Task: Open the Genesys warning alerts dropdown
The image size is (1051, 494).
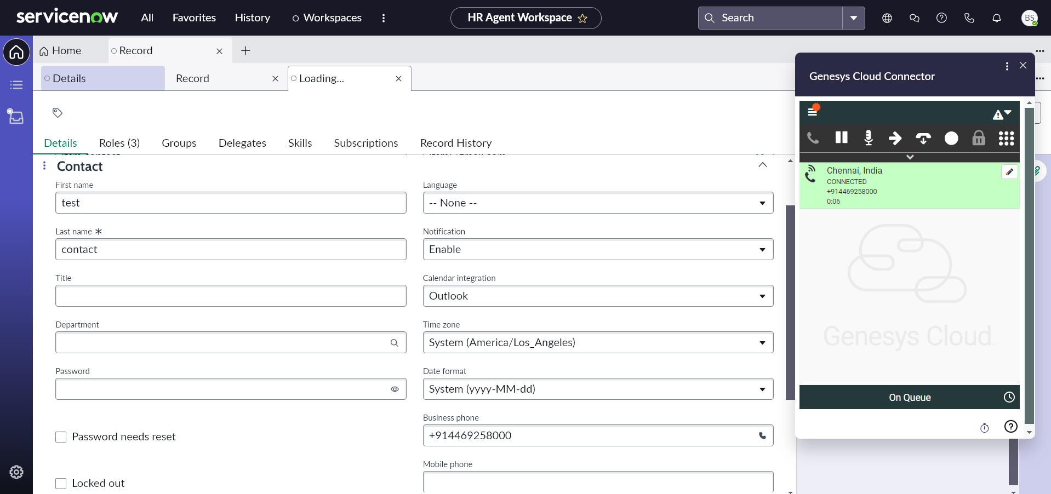Action: tap(1002, 114)
